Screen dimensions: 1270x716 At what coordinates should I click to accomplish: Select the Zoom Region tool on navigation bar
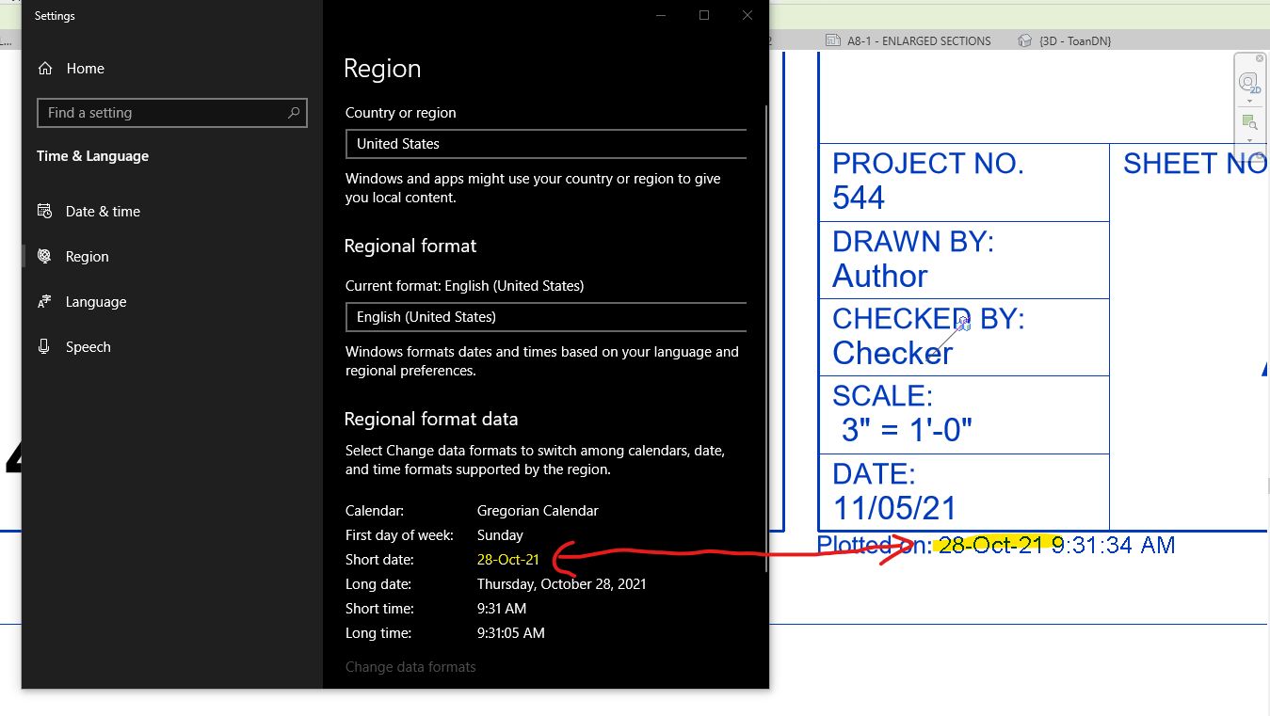point(1249,121)
